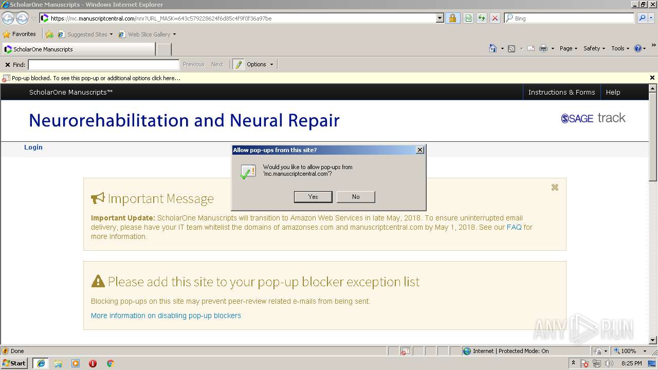
Task: Open the search provider dropdown arrow
Action: pyautogui.click(x=652, y=18)
